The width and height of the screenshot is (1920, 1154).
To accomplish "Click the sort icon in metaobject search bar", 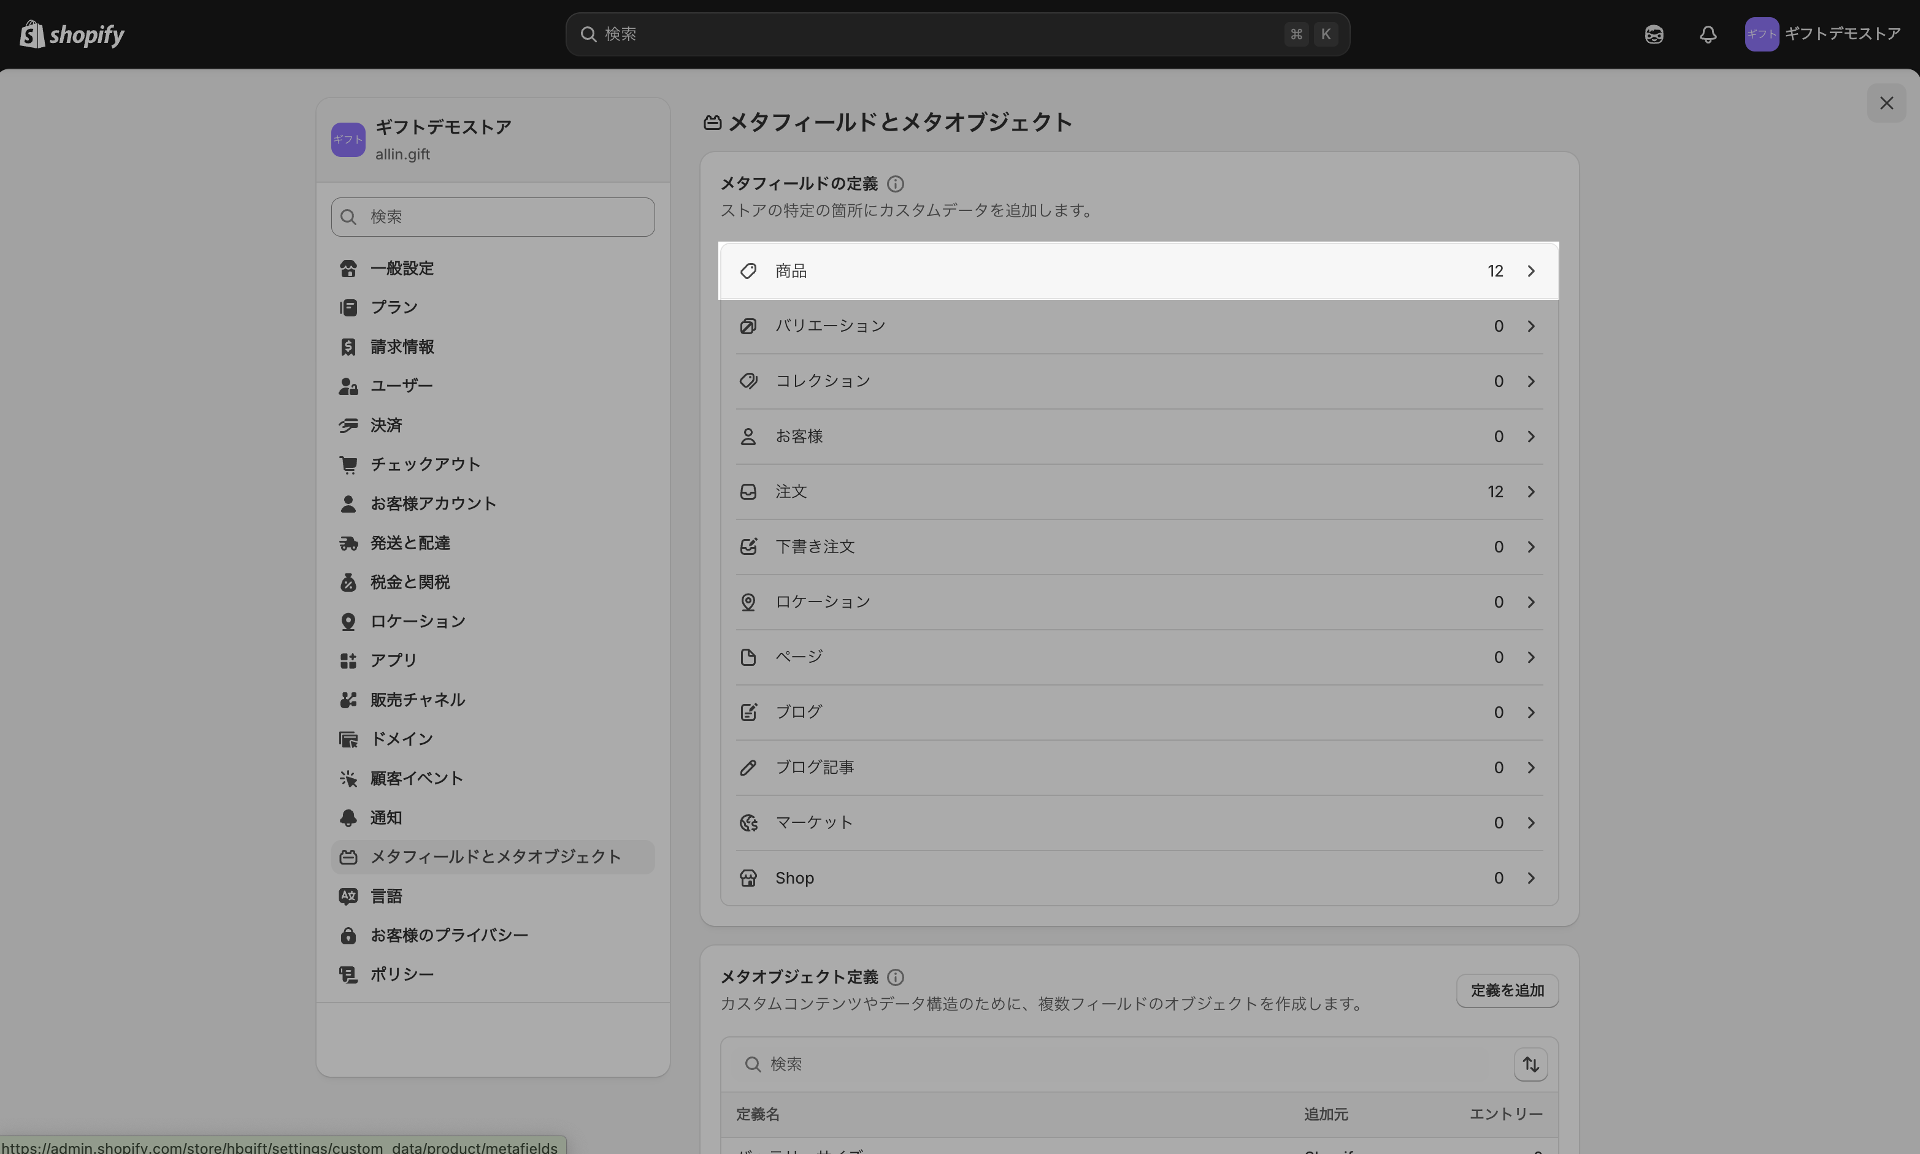I will pos(1530,1064).
